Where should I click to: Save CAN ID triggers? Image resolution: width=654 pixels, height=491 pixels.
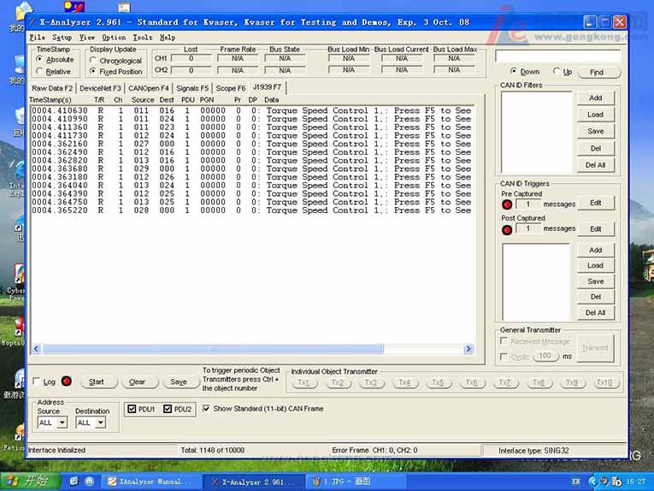(596, 281)
